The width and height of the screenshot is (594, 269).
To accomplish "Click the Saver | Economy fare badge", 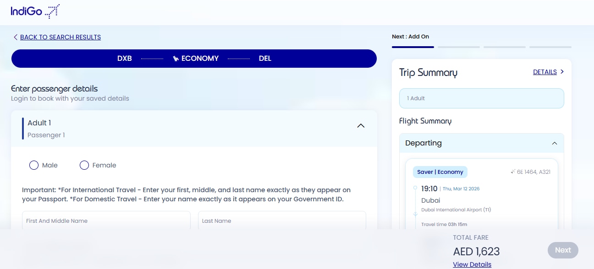I will [x=440, y=172].
